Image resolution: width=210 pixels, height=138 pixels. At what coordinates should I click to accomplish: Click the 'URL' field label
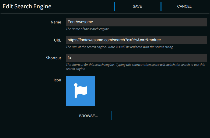(x=57, y=40)
